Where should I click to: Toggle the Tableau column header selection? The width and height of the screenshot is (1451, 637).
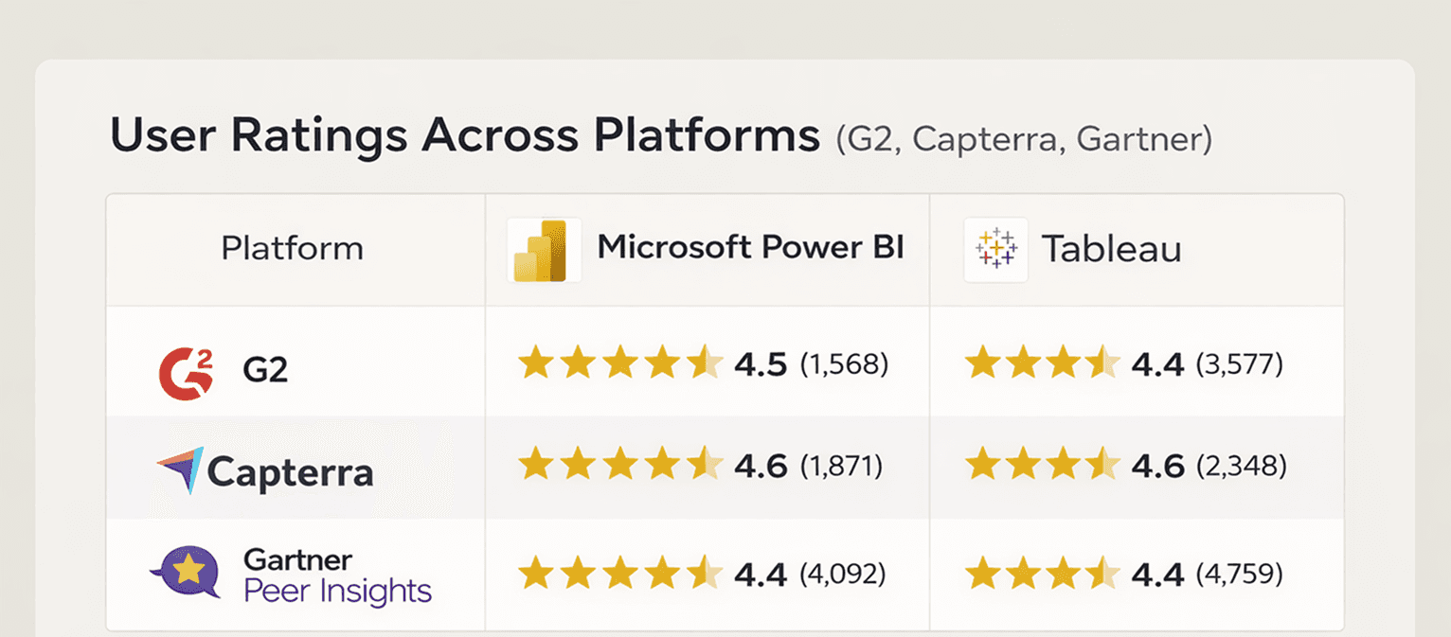click(x=1137, y=248)
